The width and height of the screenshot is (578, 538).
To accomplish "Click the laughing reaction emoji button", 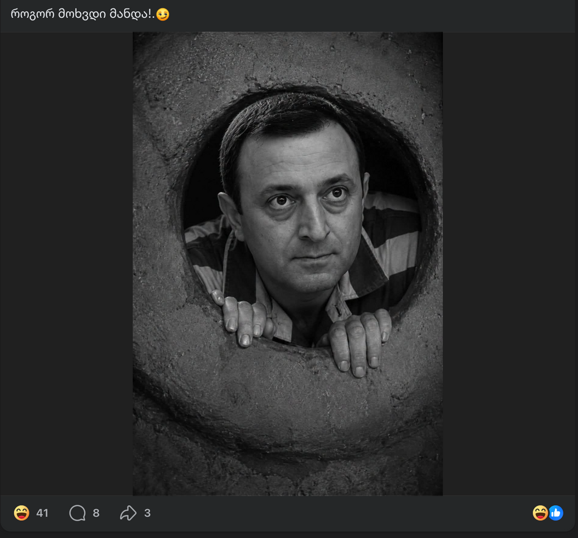I will coord(21,513).
